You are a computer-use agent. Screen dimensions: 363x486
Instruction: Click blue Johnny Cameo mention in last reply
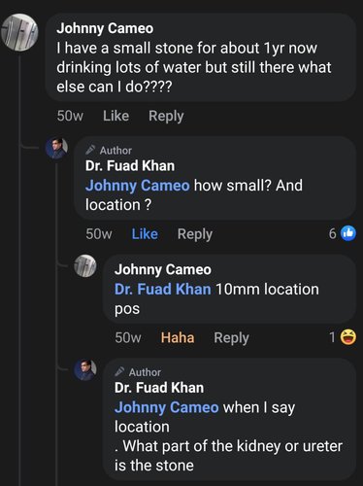[x=167, y=407]
